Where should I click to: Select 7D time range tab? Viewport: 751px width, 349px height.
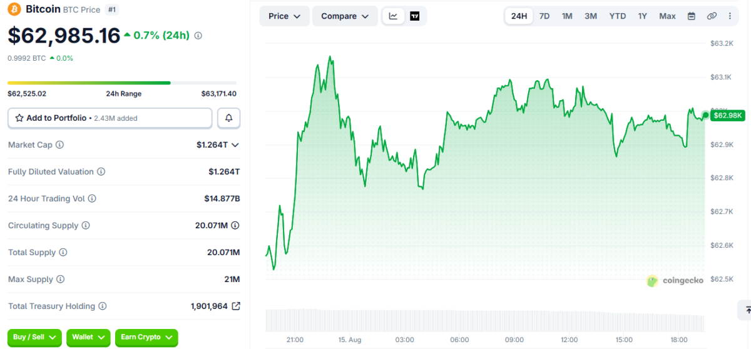click(x=544, y=16)
